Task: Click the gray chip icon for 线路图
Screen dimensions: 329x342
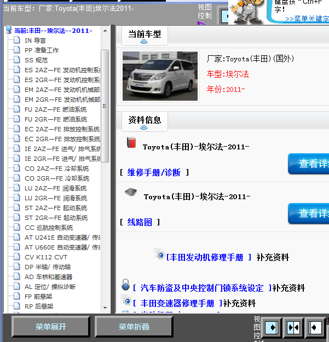Action: tap(131, 192)
